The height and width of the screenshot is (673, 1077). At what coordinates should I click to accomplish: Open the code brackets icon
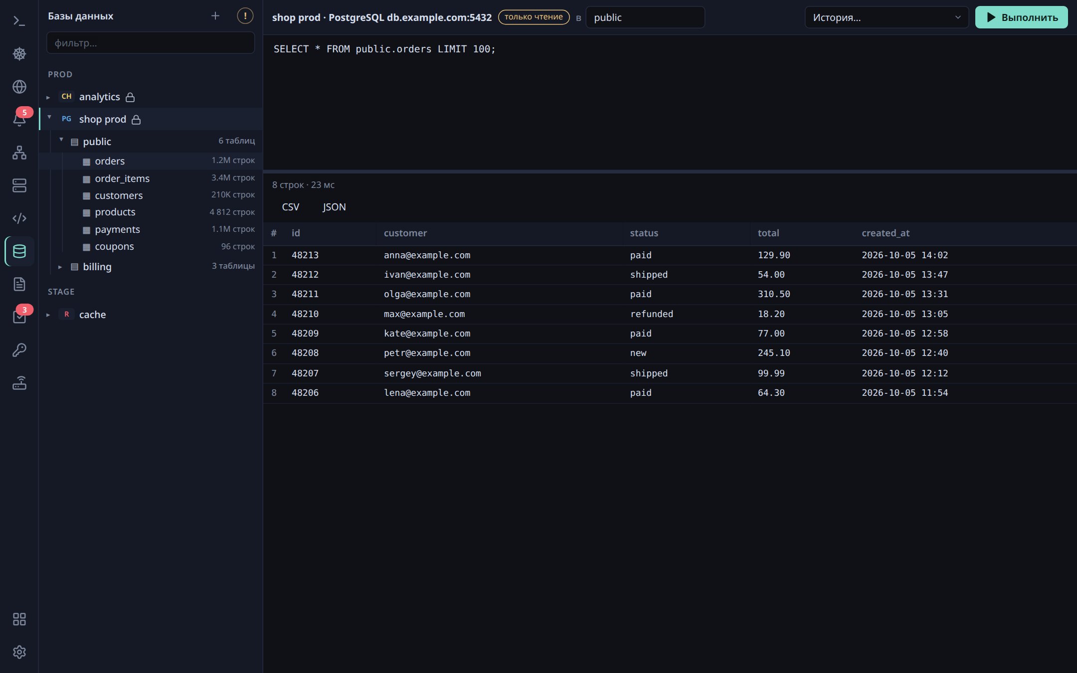[19, 218]
